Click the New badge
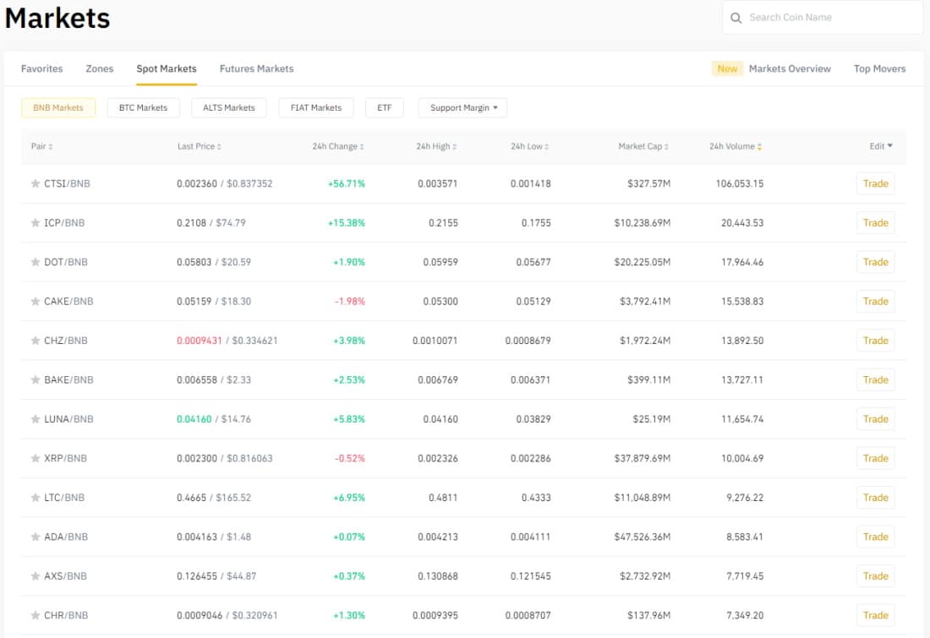This screenshot has width=930, height=638. point(727,68)
